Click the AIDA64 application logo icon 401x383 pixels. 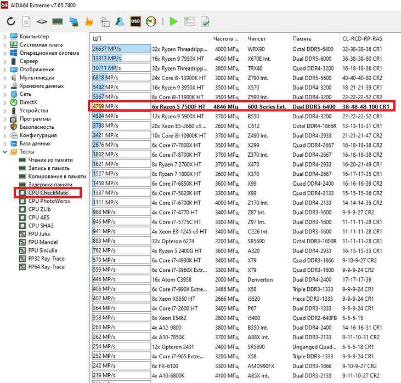tap(4, 5)
